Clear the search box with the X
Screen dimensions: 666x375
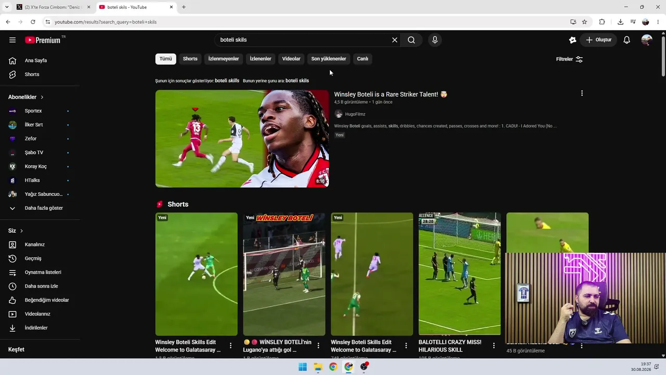395,40
